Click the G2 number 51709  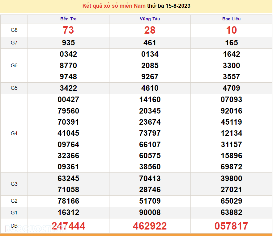[150, 201]
